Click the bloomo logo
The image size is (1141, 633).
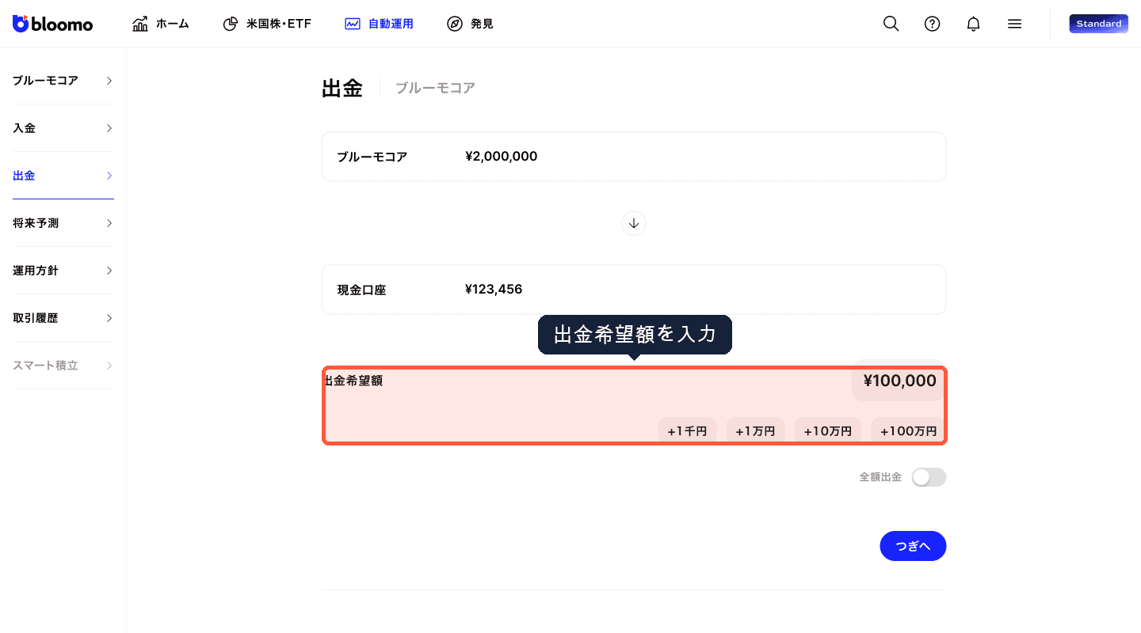(x=52, y=24)
